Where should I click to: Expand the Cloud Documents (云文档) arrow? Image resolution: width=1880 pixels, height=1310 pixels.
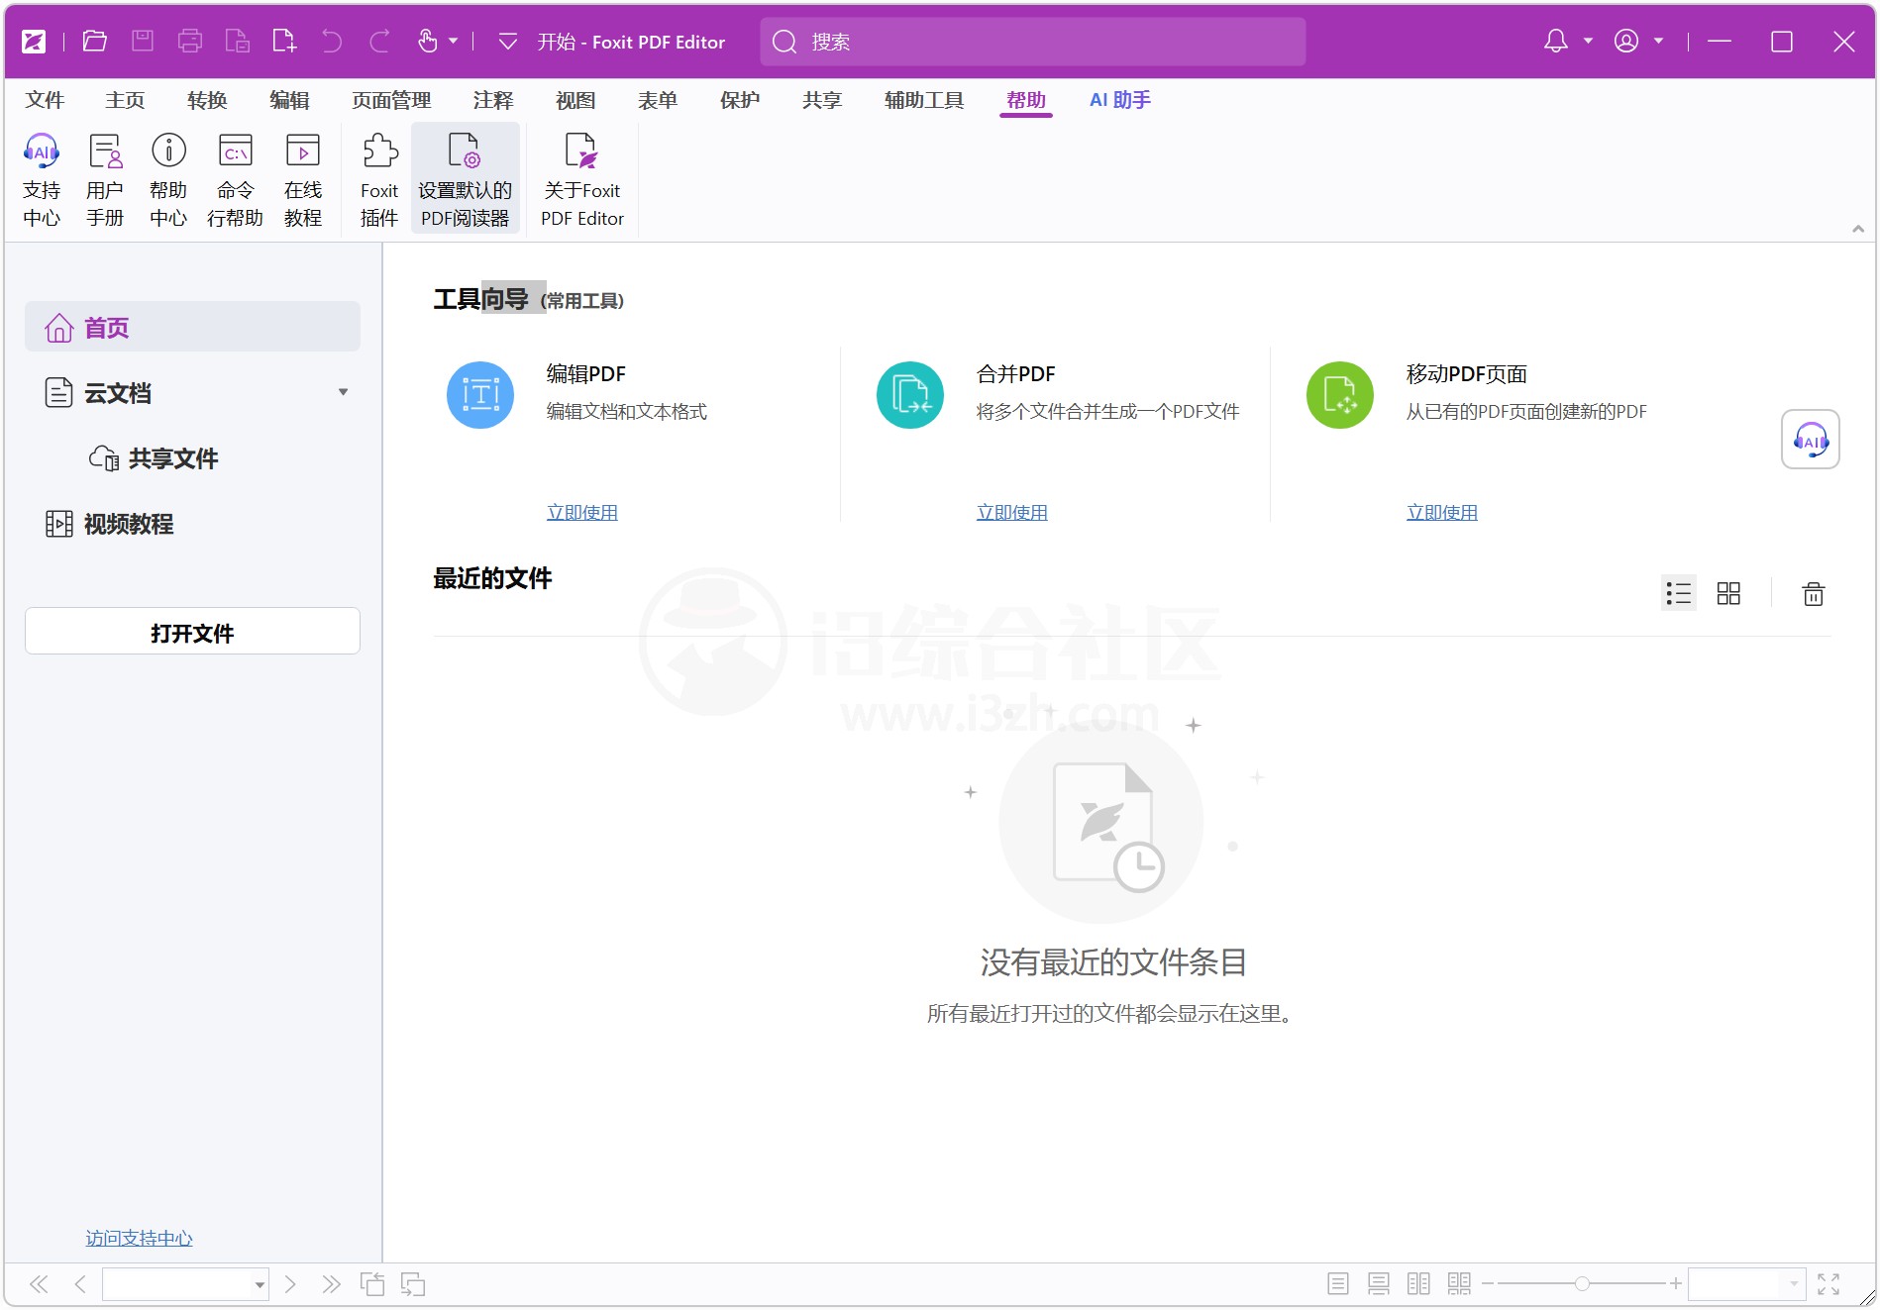click(x=343, y=392)
